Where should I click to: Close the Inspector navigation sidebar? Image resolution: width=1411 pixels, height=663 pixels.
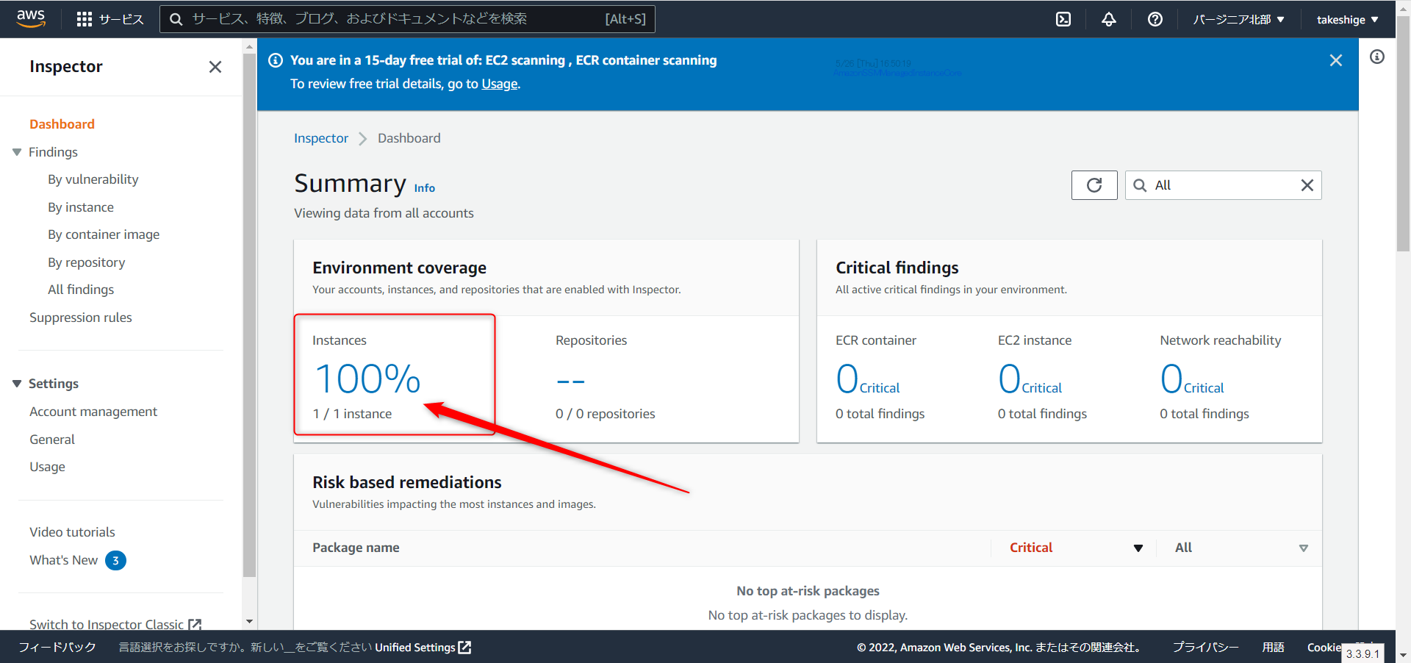click(215, 67)
